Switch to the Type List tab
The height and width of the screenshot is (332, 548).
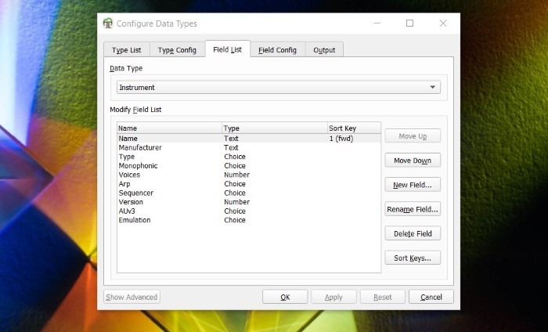(x=126, y=50)
